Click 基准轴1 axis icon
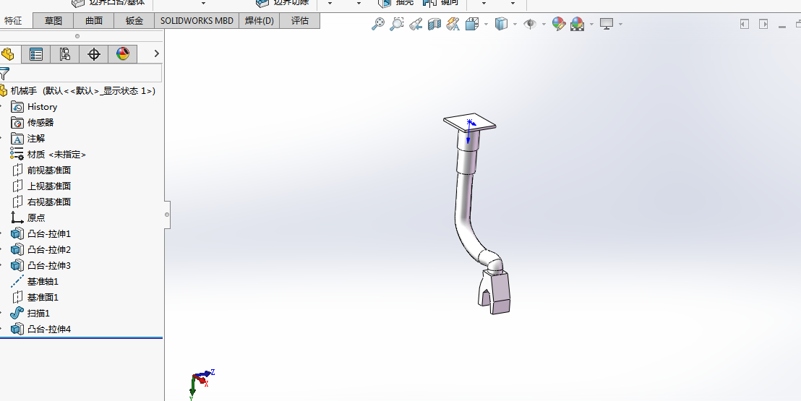Image resolution: width=801 pixels, height=401 pixels. pyautogui.click(x=17, y=281)
